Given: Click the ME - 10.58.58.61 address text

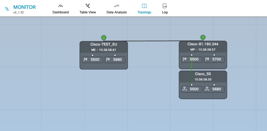Looking at the screenshot, I should 104,50.
